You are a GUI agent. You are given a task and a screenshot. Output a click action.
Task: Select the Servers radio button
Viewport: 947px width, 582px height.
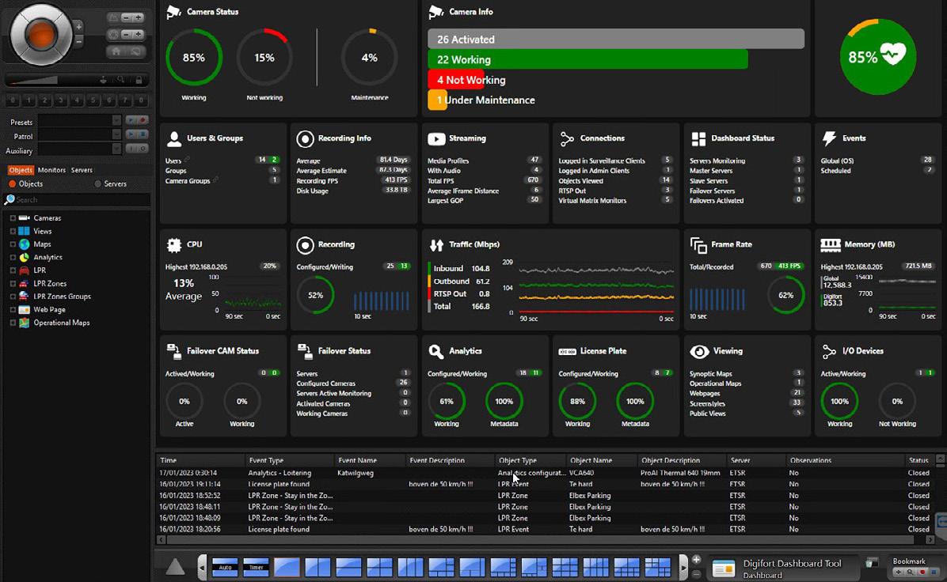(x=98, y=184)
